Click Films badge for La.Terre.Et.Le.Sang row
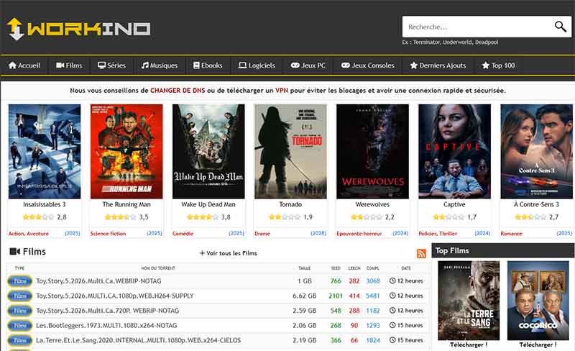The width and height of the screenshot is (575, 351). (20, 340)
